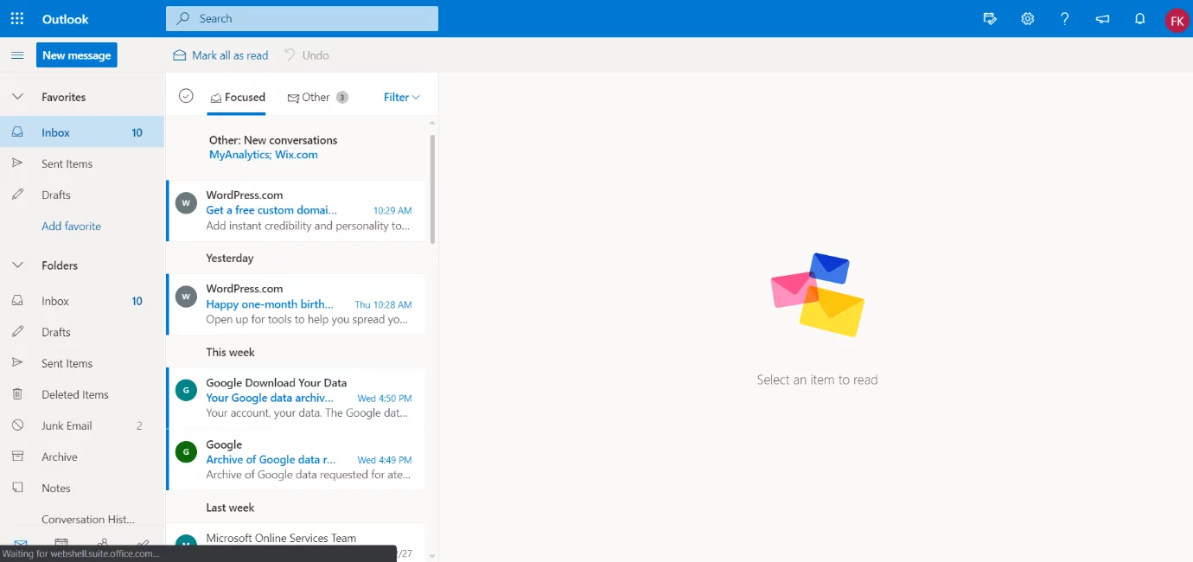Screen dimensions: 1193x562
Task: Click avatar of Get a free custom domain email
Action: (x=186, y=203)
